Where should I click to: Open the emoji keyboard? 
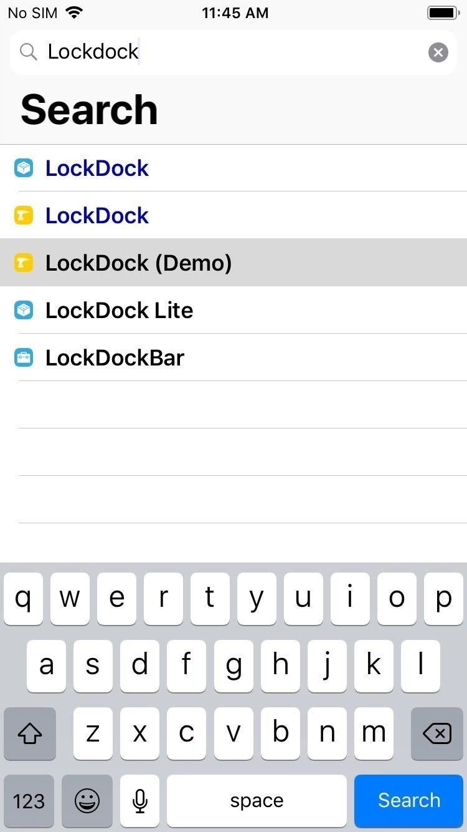[87, 801]
